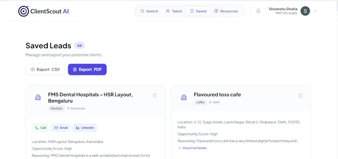Click the user avatar S
This screenshot has height=159, width=338.
tap(305, 11)
